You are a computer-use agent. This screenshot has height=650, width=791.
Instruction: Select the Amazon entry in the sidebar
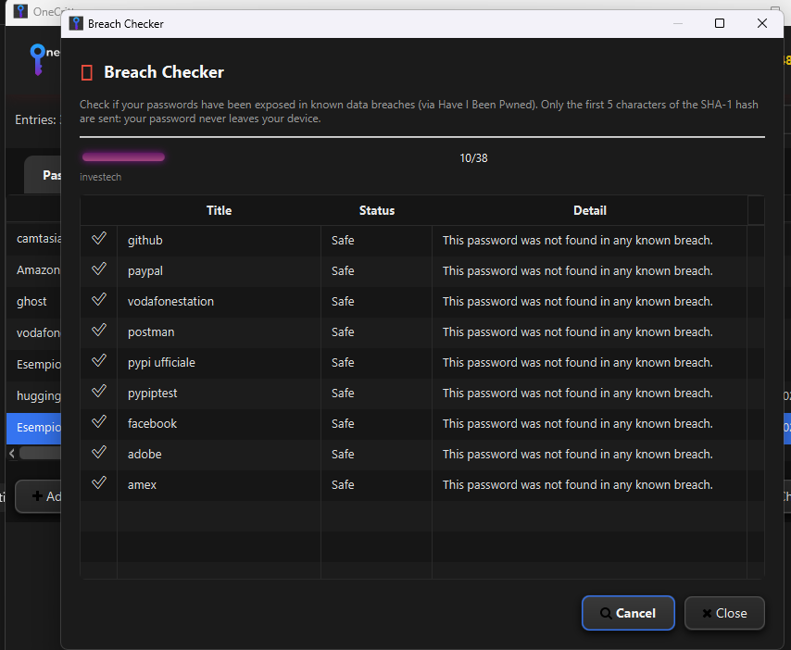click(37, 269)
